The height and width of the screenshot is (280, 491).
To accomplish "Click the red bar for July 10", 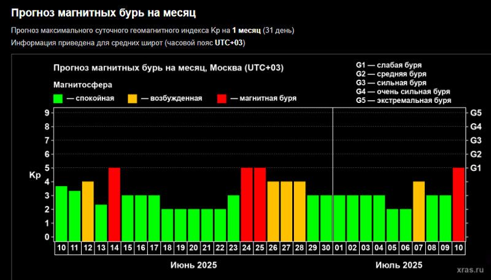I will [458, 203].
